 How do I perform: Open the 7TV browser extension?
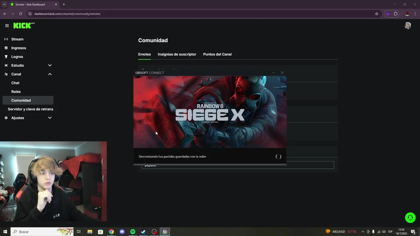tap(388, 14)
